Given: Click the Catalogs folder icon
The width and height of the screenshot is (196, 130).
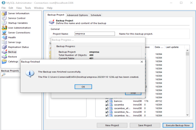Looking at the screenshot, I should 4,61.
